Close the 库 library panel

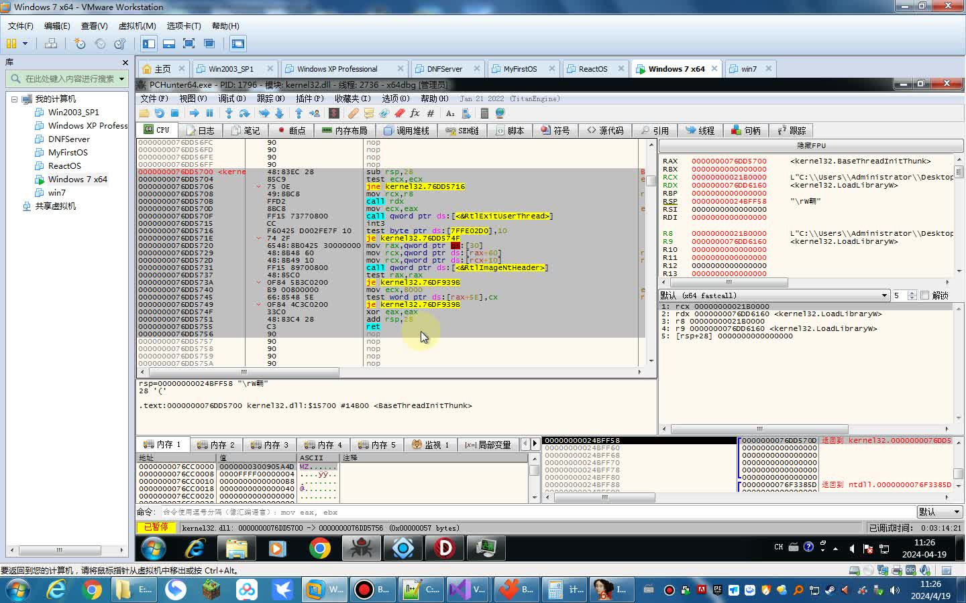click(125, 62)
